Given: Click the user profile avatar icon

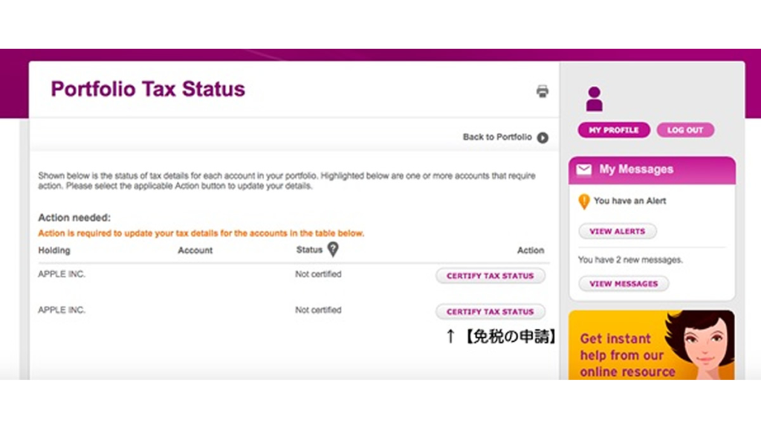Looking at the screenshot, I should [594, 99].
